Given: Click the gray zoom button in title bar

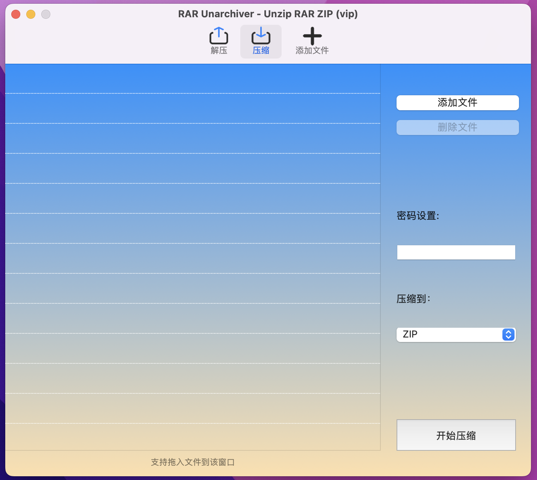Looking at the screenshot, I should tap(46, 14).
